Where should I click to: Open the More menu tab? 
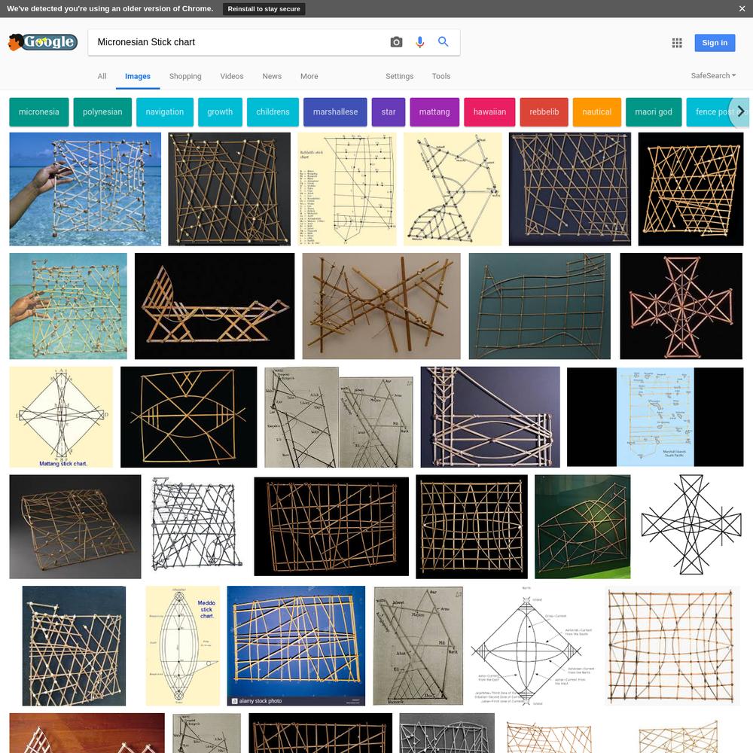[309, 76]
